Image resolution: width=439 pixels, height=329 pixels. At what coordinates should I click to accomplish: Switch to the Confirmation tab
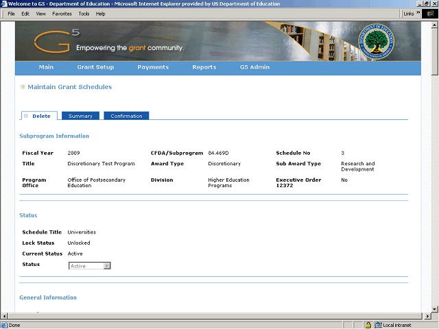coord(126,116)
